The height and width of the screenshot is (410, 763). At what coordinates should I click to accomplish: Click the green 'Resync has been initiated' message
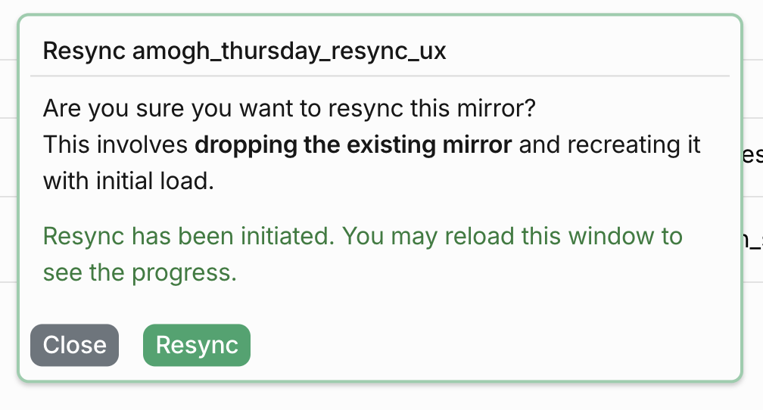coord(188,236)
